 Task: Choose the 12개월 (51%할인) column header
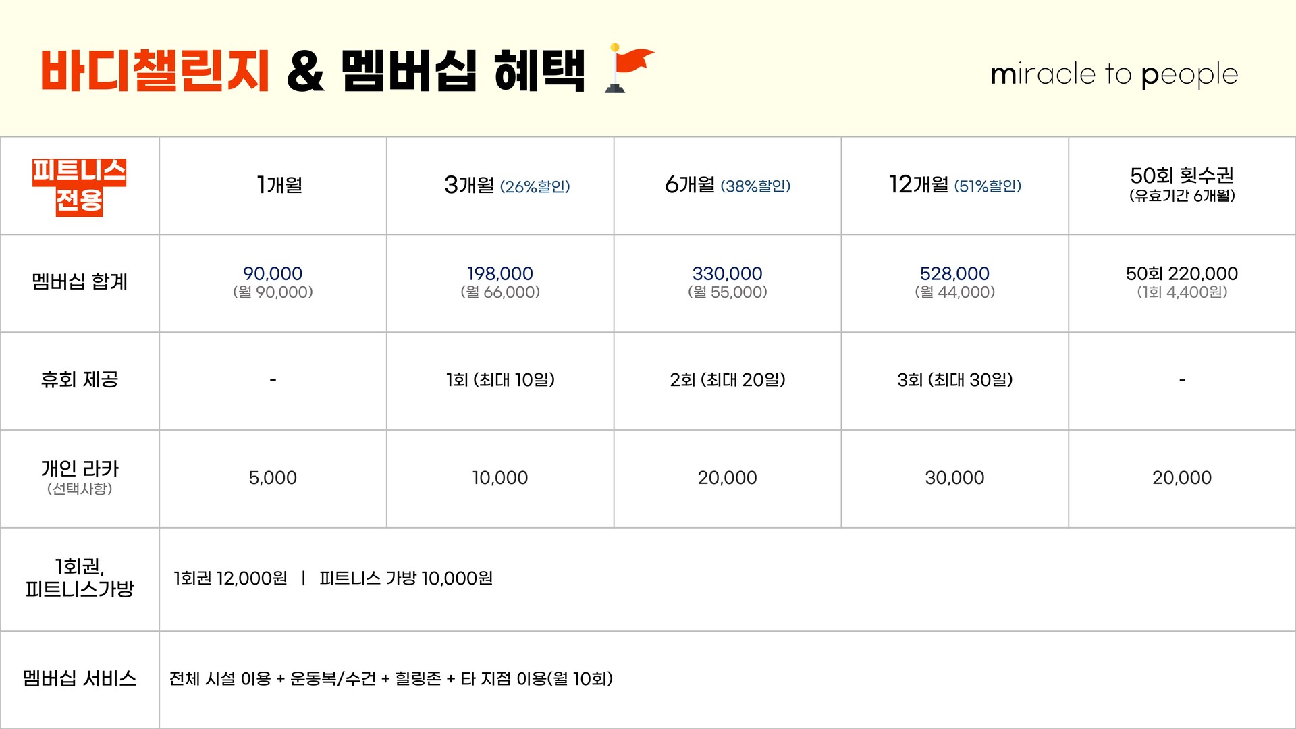[954, 185]
